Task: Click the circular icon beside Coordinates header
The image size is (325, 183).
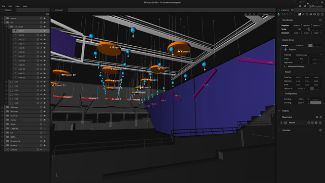Action: tap(320, 20)
